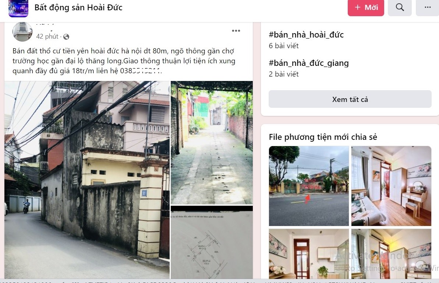
Task: Open the alley pathway photo
Action: point(212,142)
